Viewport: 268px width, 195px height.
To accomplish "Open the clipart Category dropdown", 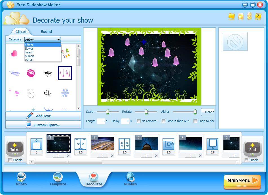I will tap(58, 40).
